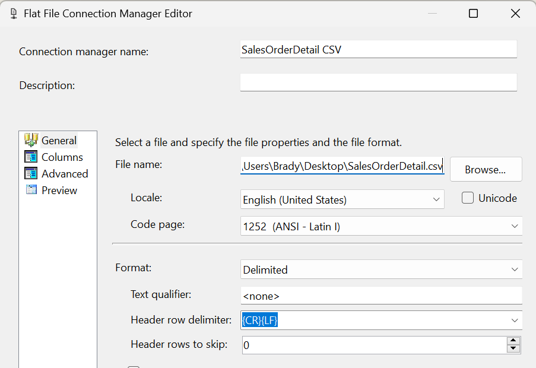Click the Advanced page icon
Viewport: 536px width, 368px height.
pos(31,173)
